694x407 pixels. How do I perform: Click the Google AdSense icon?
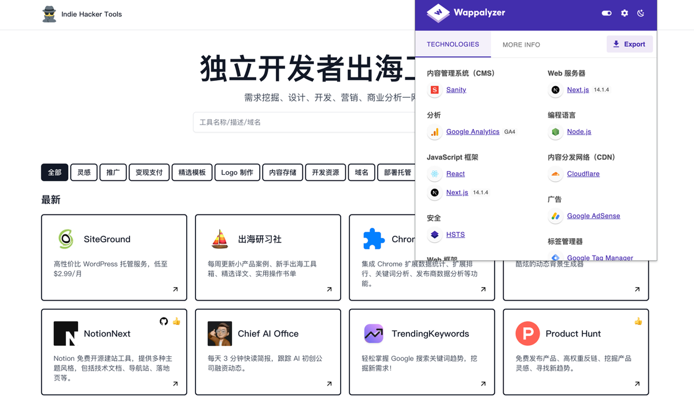[555, 216]
